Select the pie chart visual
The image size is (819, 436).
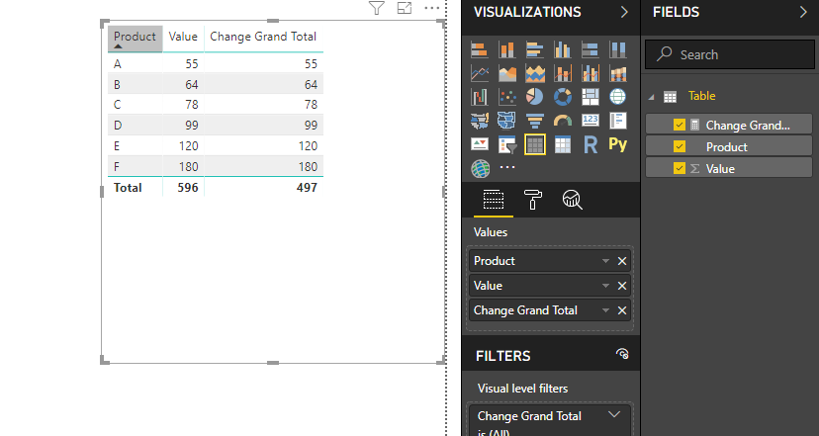(535, 97)
